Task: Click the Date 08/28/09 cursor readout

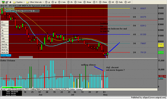Action: [12, 92]
